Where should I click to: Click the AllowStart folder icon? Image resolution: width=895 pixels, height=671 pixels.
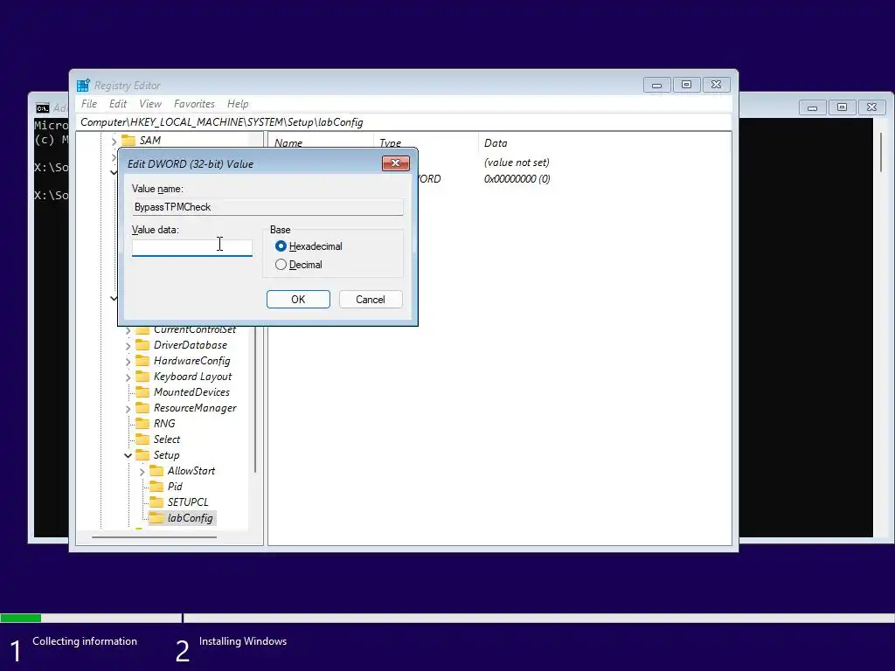tap(156, 471)
